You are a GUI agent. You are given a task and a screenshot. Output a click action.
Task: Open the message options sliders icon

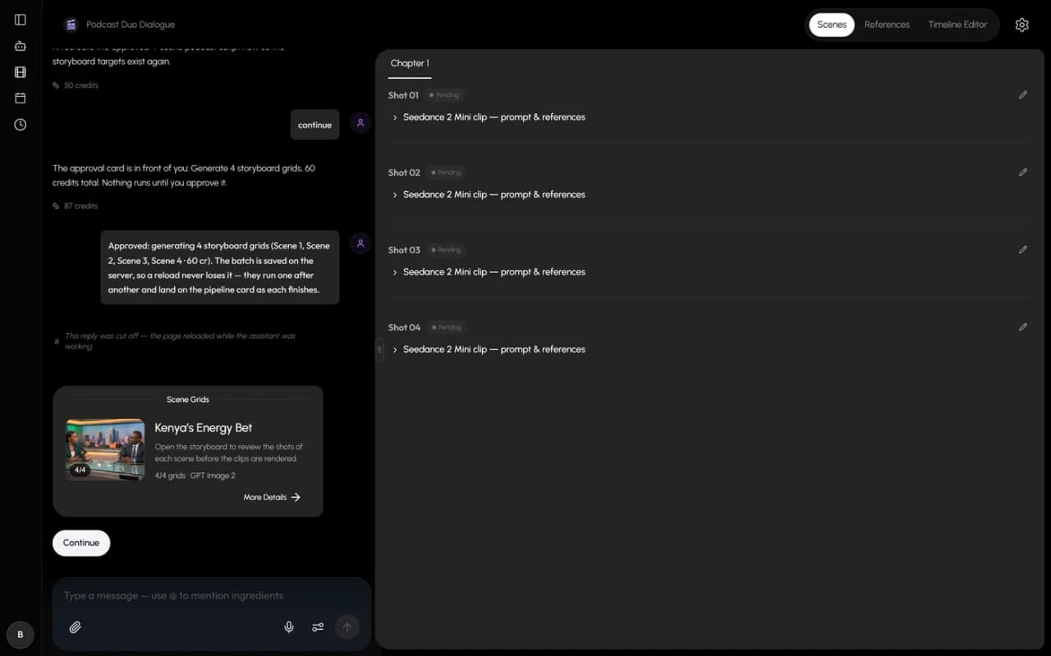point(318,627)
